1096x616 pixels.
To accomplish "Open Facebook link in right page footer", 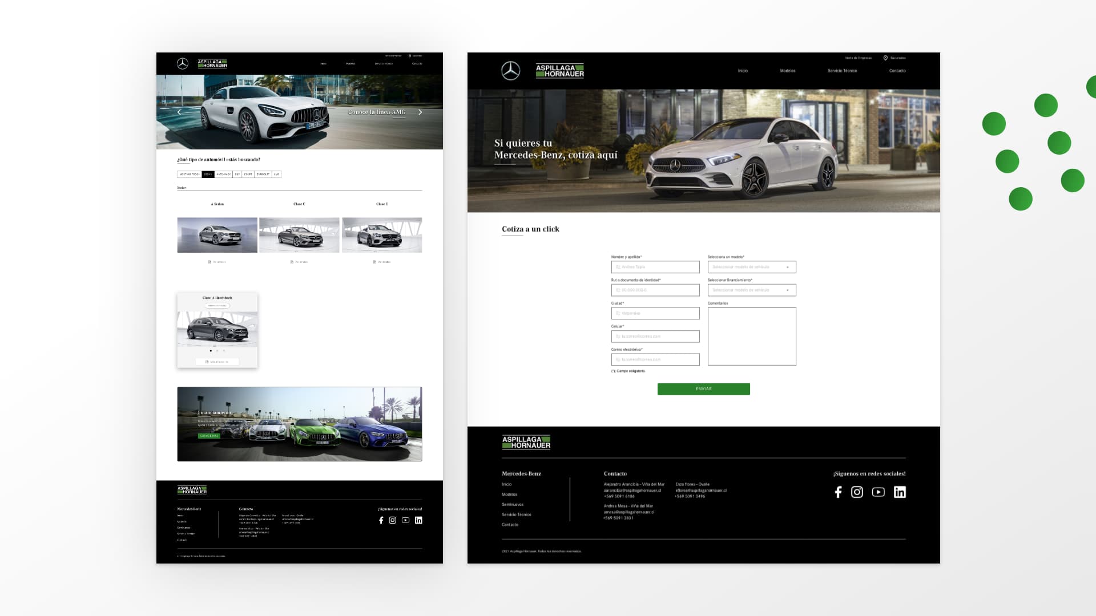I will pos(838,492).
